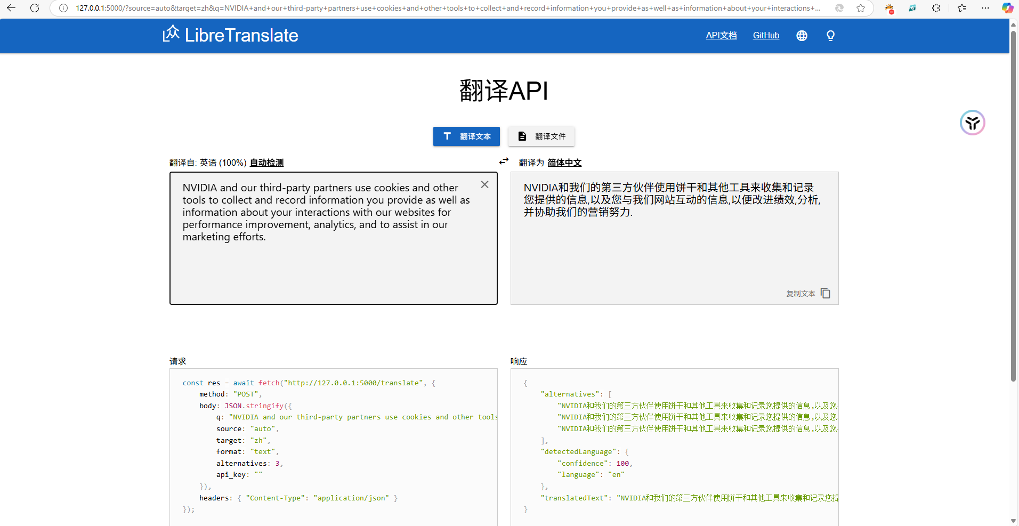1019x526 pixels.
Task: Open the 简体中文 target language selector
Action: pos(564,163)
